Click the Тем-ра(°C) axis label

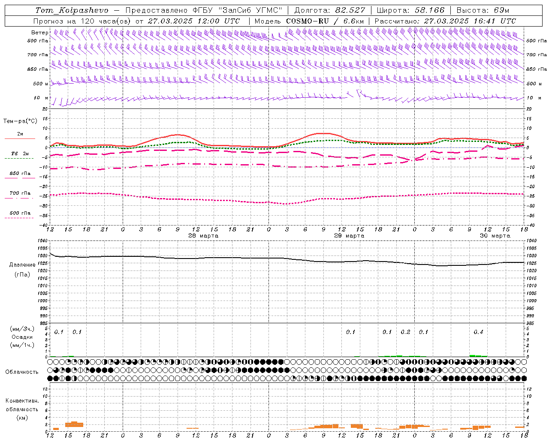coord(20,121)
